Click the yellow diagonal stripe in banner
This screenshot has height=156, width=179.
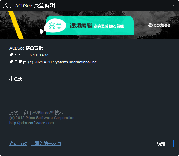coord(16,25)
